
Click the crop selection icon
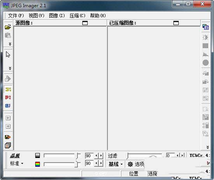[x=205, y=109]
